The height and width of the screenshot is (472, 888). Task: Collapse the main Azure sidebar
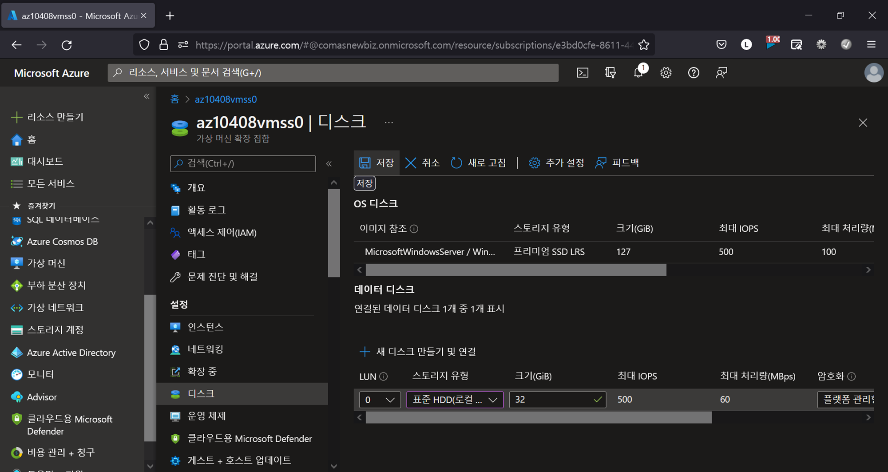click(147, 96)
